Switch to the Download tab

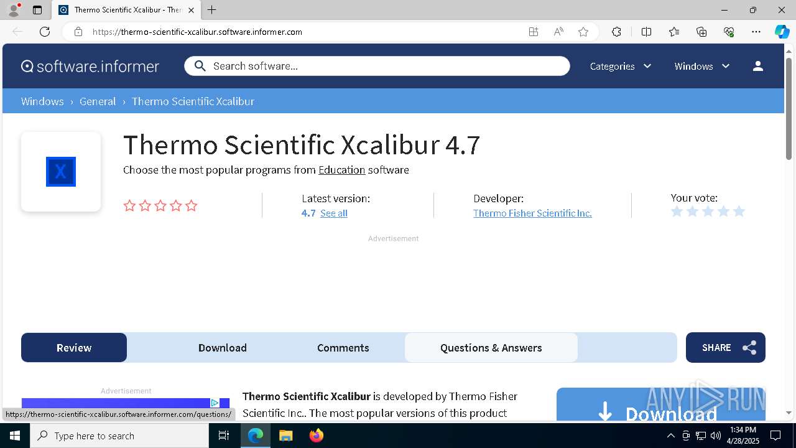(x=223, y=348)
